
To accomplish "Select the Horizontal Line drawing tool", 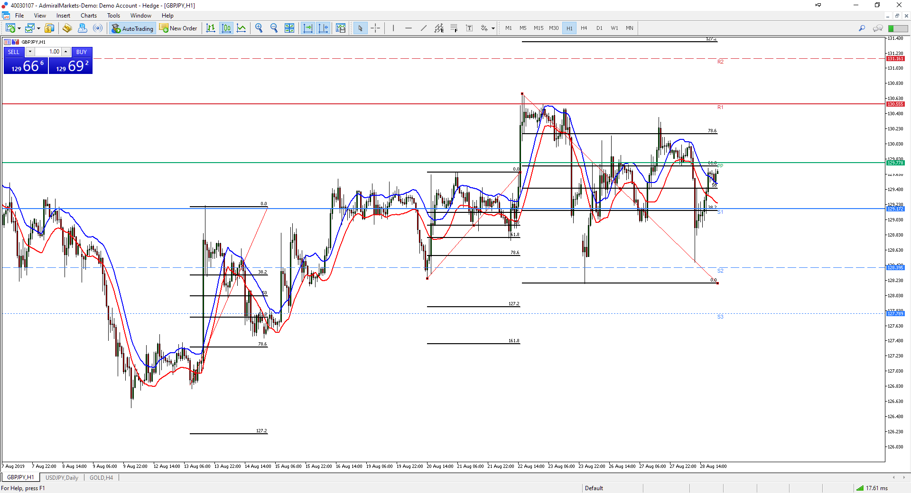I will pos(409,28).
